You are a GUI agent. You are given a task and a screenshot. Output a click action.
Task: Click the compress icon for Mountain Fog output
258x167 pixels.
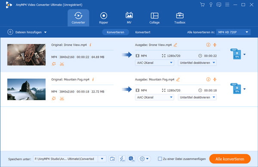point(215,79)
